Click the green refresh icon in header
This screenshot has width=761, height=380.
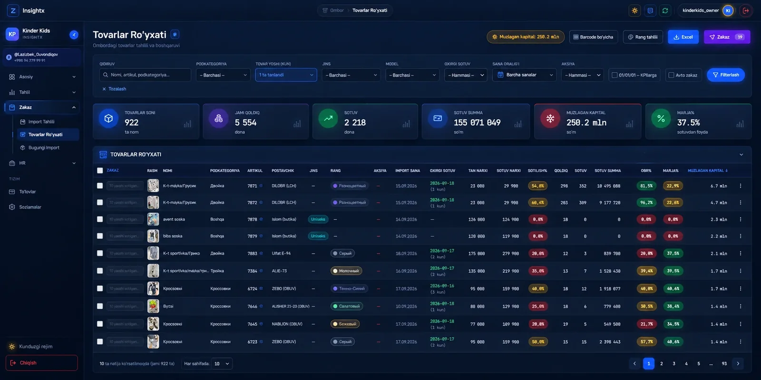coord(665,10)
